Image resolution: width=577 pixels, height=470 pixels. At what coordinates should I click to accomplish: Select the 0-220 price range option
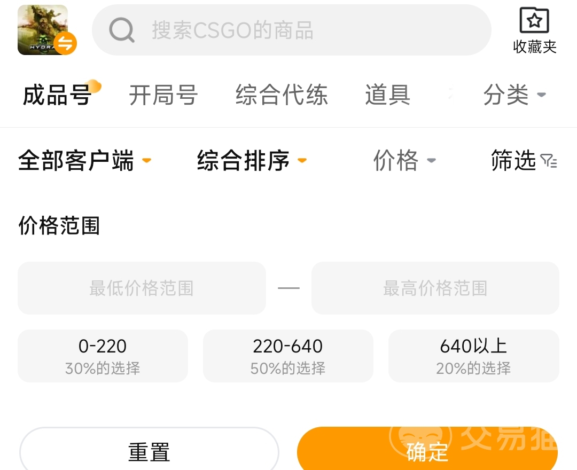click(x=103, y=356)
